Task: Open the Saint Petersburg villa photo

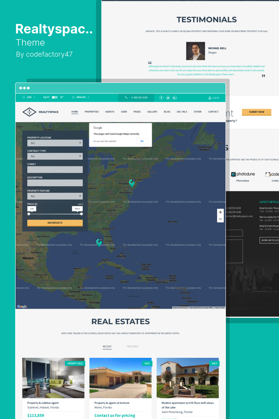Action: pos(188,378)
